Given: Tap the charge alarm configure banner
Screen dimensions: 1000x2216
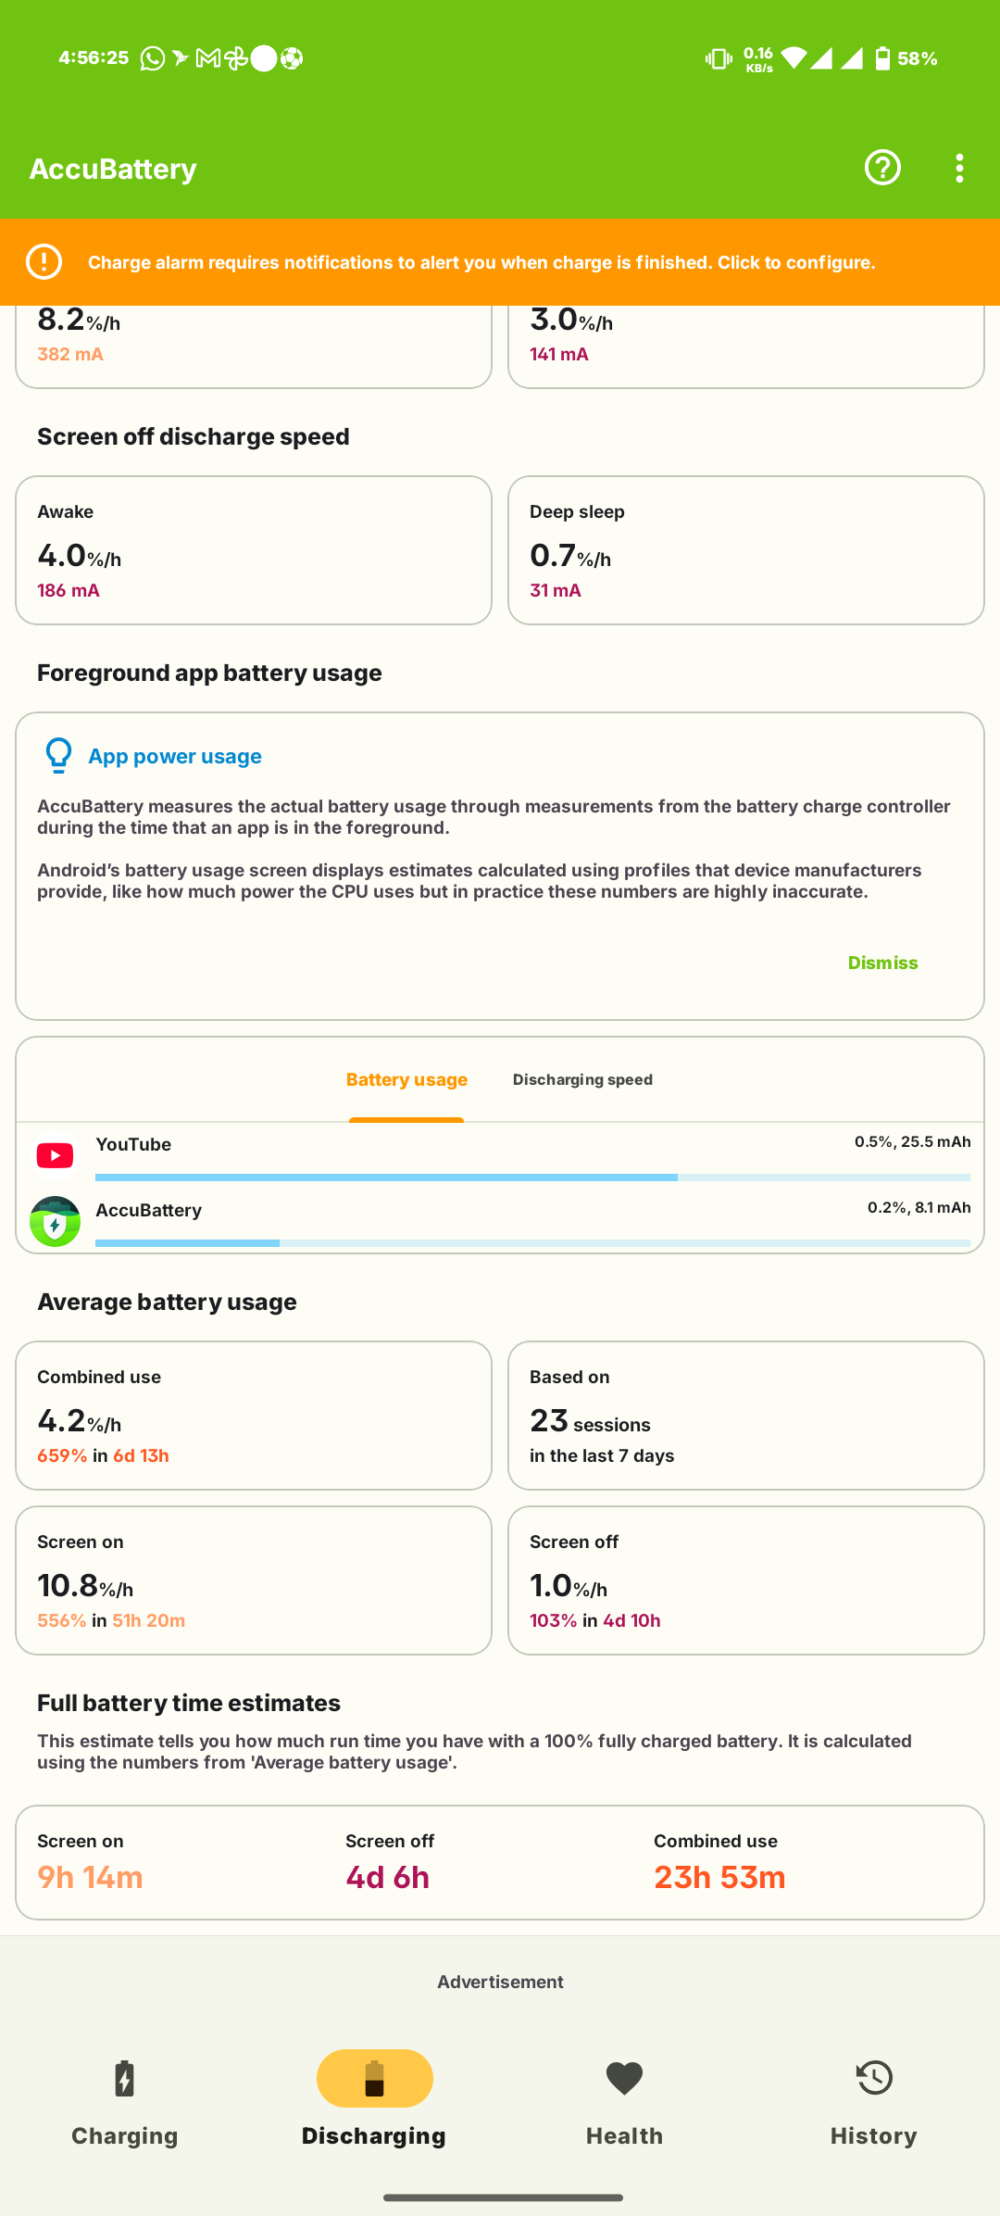Looking at the screenshot, I should [x=481, y=262].
